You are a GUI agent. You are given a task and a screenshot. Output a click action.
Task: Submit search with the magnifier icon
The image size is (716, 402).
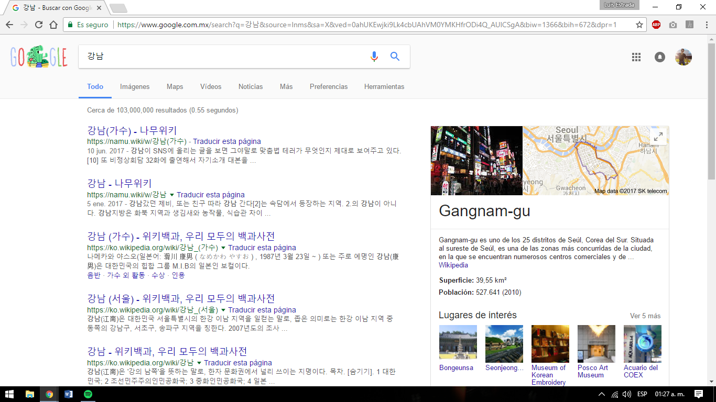coord(395,57)
